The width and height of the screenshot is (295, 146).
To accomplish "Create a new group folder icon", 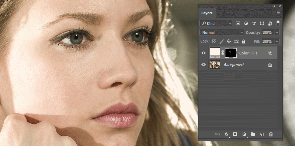I will (x=253, y=134).
